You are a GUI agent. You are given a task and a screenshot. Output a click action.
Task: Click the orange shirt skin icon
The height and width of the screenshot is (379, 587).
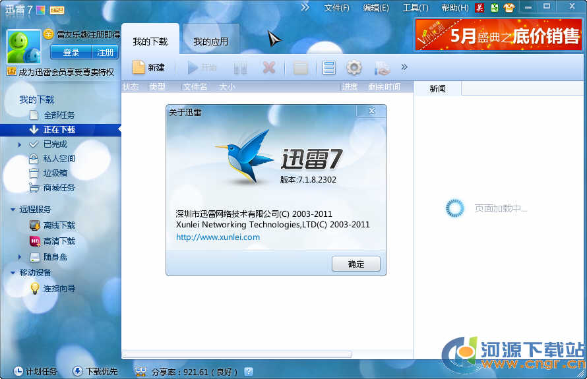[x=509, y=7]
